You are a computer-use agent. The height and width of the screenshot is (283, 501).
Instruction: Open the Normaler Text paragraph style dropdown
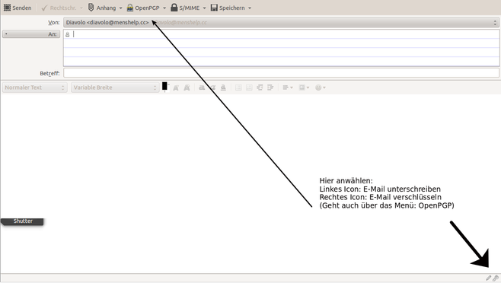34,87
